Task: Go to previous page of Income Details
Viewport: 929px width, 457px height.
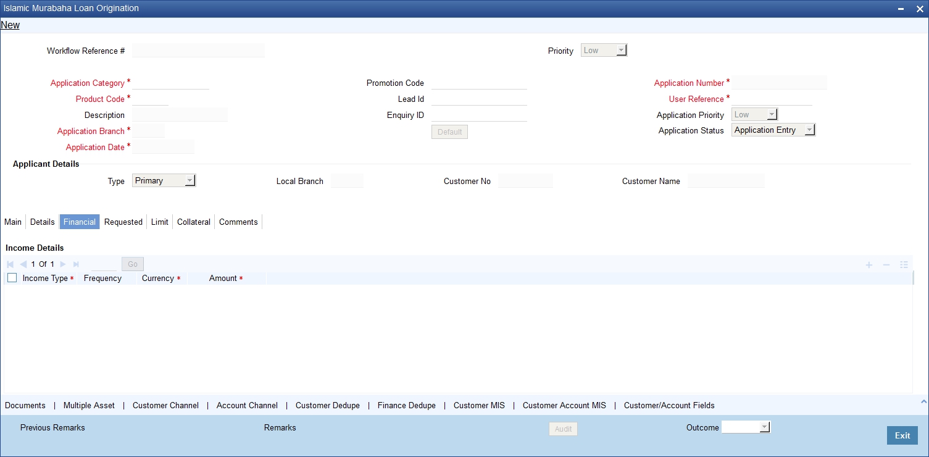Action: pos(23,264)
